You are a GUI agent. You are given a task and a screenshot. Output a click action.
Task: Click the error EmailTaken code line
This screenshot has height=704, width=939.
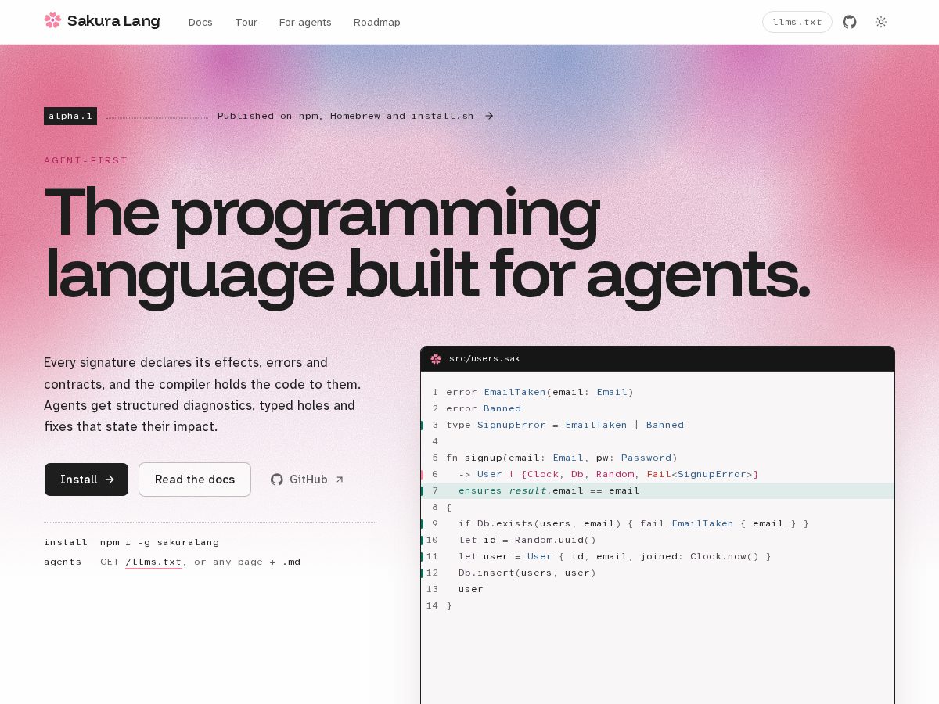coord(657,392)
